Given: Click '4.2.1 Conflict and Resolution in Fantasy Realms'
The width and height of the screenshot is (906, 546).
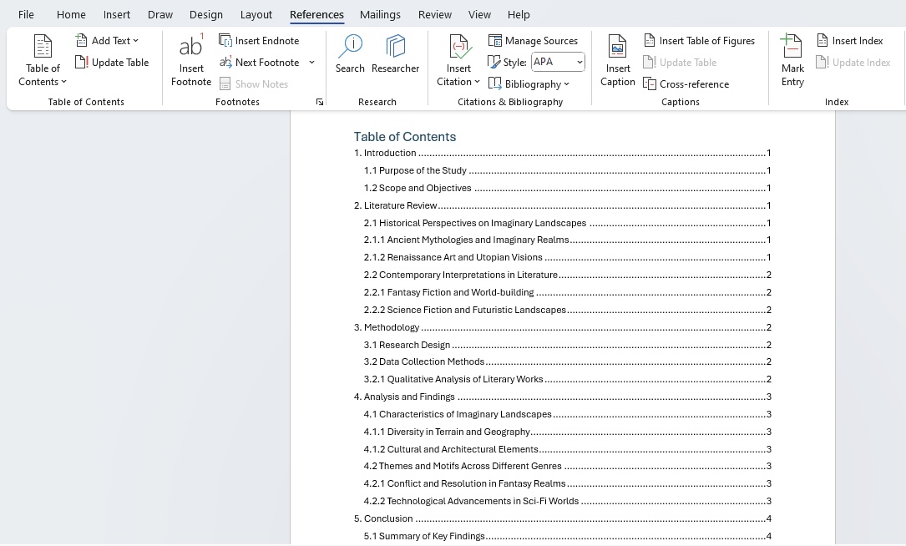Looking at the screenshot, I should [x=568, y=483].
